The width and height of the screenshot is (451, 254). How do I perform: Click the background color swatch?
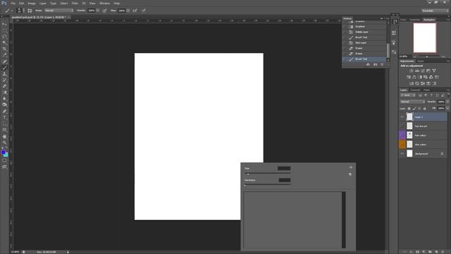(x=6, y=155)
